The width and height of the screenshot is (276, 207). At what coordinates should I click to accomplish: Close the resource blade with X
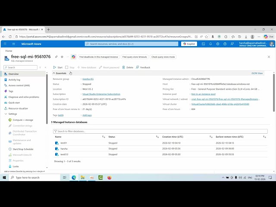point(269,56)
